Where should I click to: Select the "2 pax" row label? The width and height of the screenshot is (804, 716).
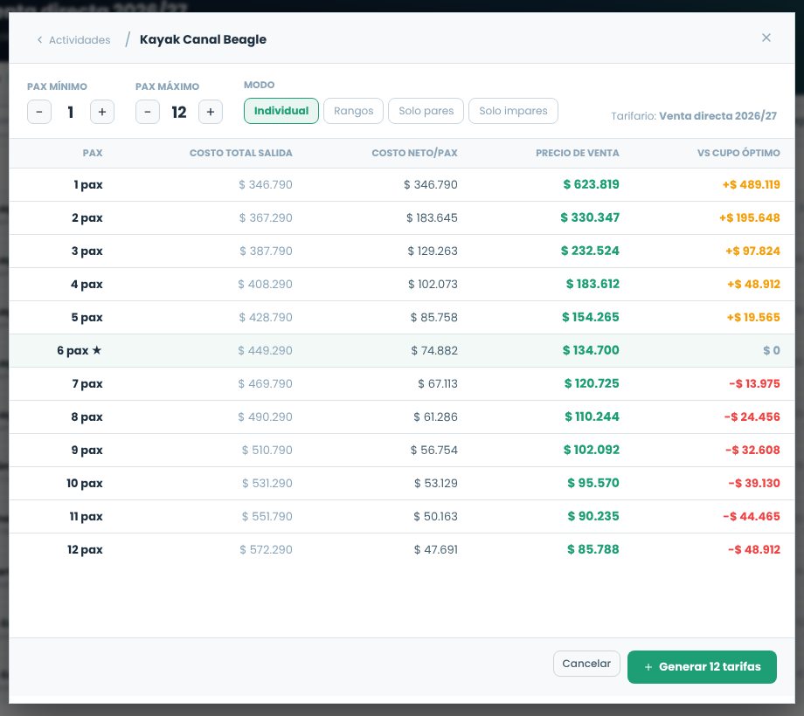point(87,218)
